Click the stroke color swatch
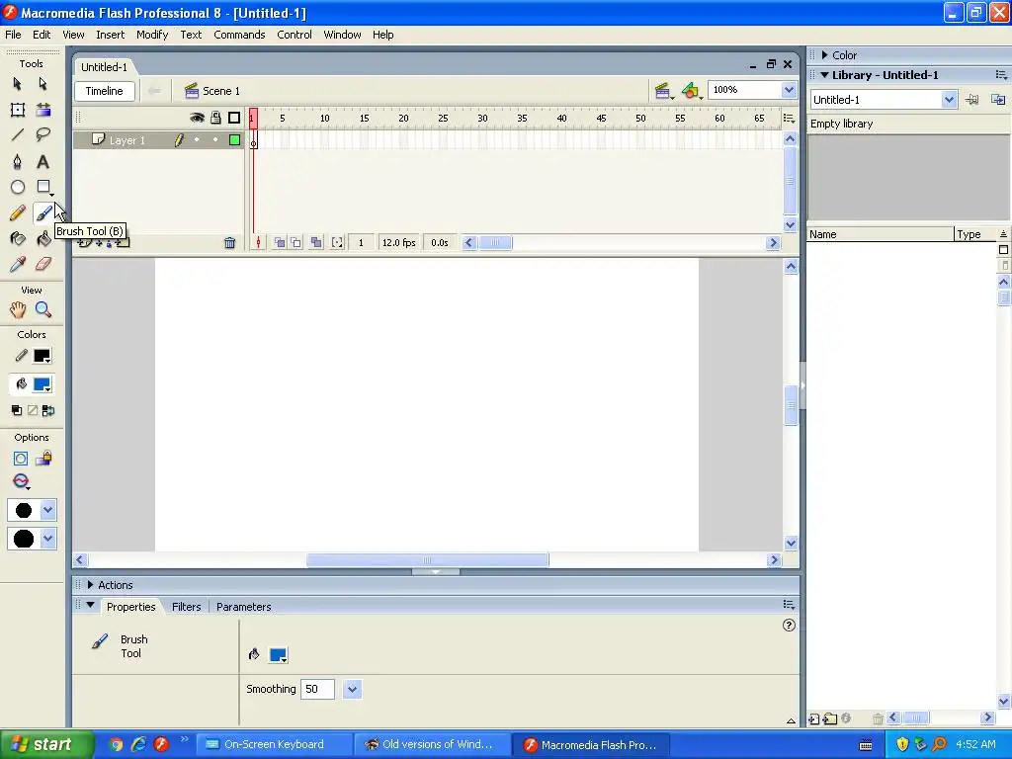This screenshot has width=1012, height=759. (x=42, y=356)
